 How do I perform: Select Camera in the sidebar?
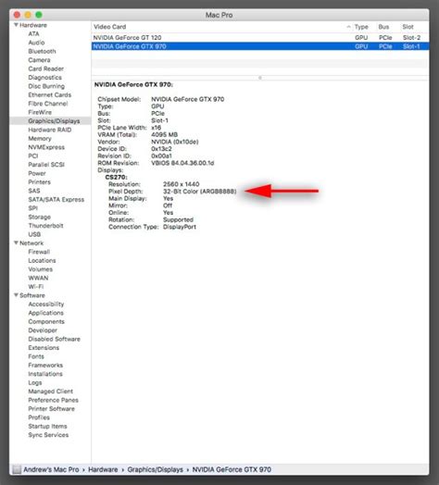coord(39,59)
